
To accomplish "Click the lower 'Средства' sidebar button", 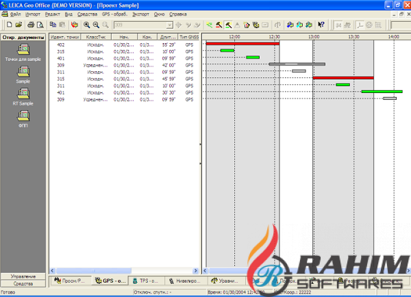I will 23,283.
